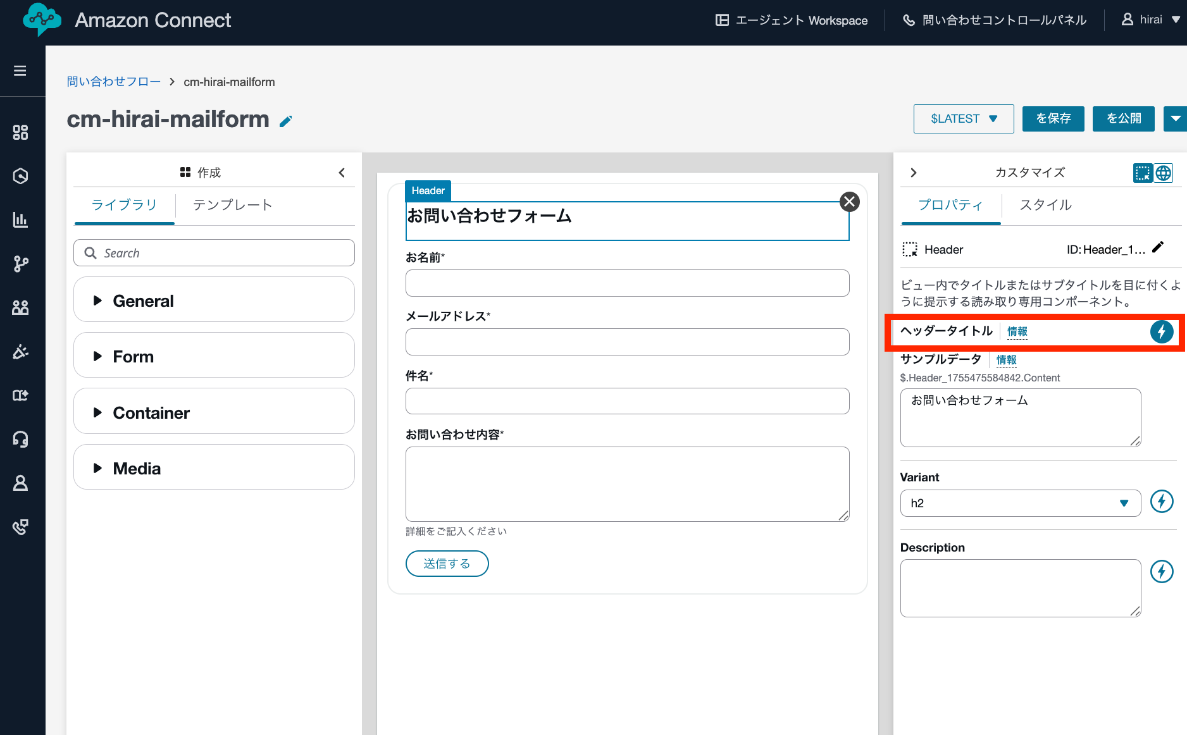This screenshot has width=1187, height=735.
Task: Open the dashboard grid icon in sidebar
Action: (20, 132)
